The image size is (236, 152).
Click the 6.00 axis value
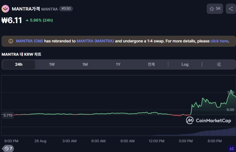pyautogui.click(x=230, y=110)
